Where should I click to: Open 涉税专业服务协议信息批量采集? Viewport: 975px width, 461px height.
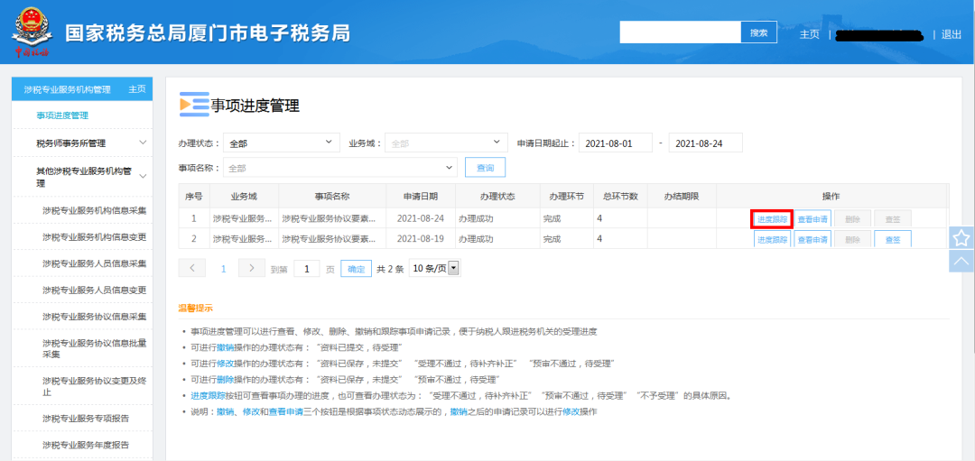(95, 348)
